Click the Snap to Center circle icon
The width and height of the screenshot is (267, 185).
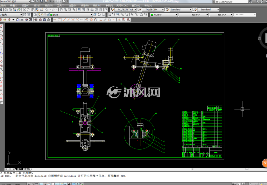(87, 20)
